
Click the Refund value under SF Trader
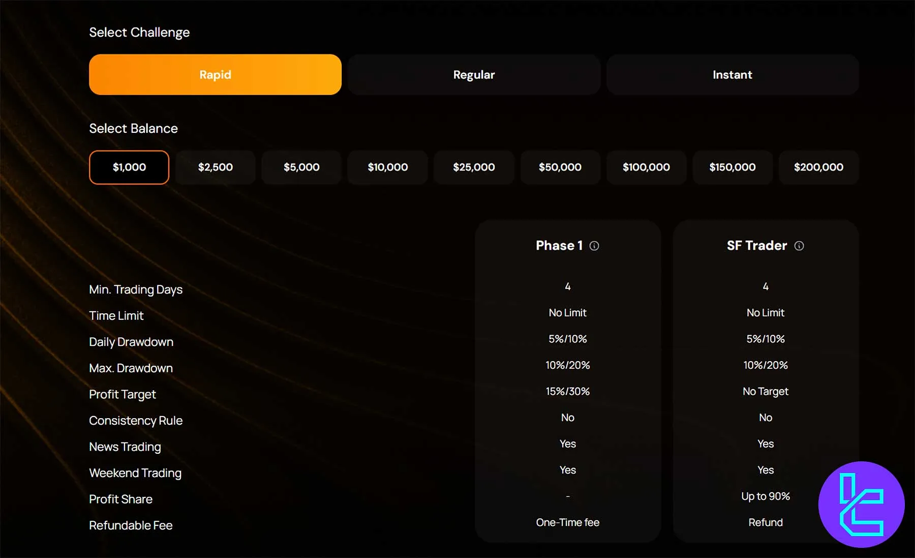click(765, 522)
